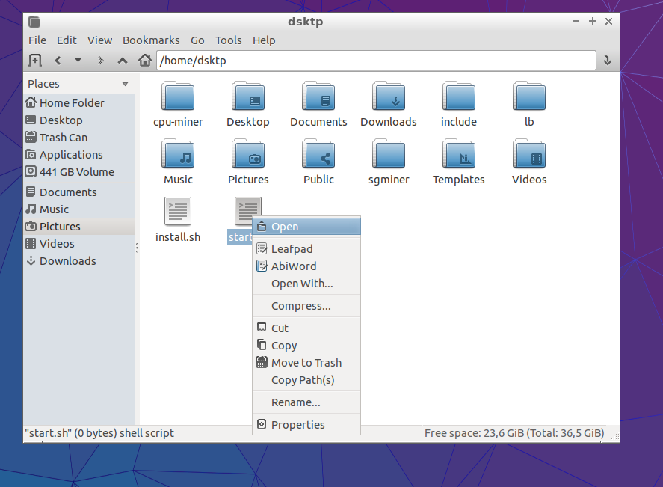Open the Bookmarks menu
The image size is (663, 487).
pos(151,40)
